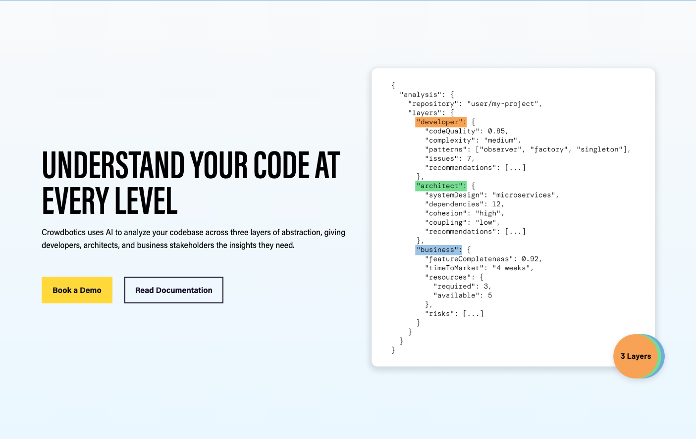
Task: Click the orange 3 Layers badge
Action: coord(636,356)
